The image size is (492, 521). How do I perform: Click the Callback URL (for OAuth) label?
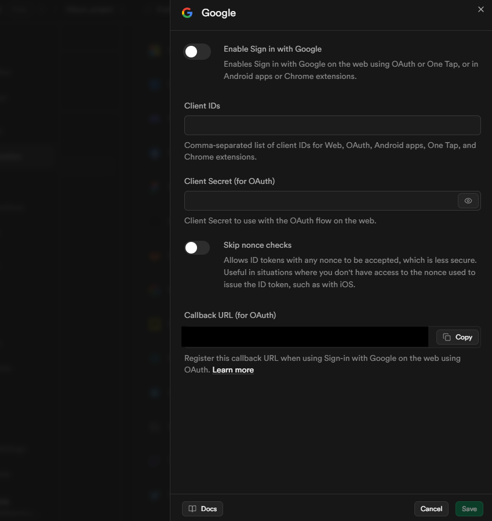[x=229, y=315]
